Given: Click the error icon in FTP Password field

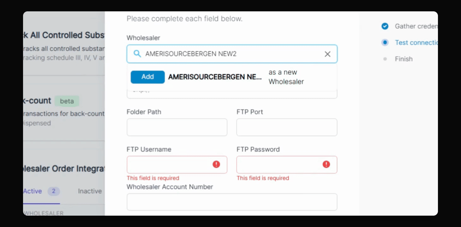Looking at the screenshot, I should click(326, 164).
